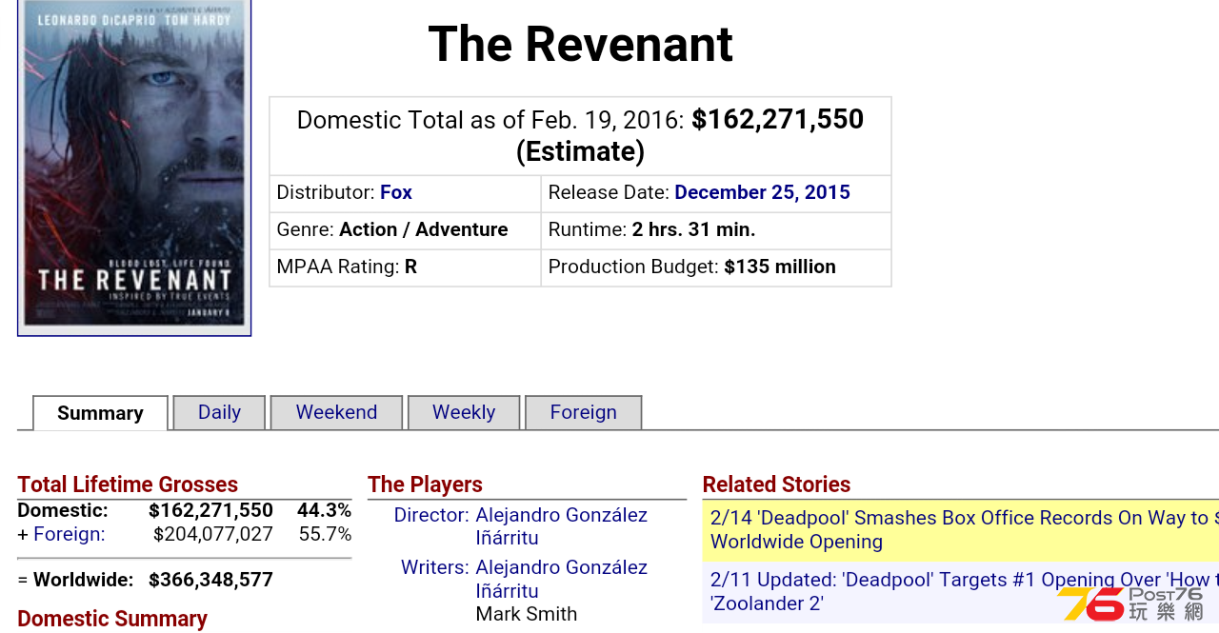The height and width of the screenshot is (633, 1219).
Task: Select the Weekly tab
Action: tap(464, 412)
